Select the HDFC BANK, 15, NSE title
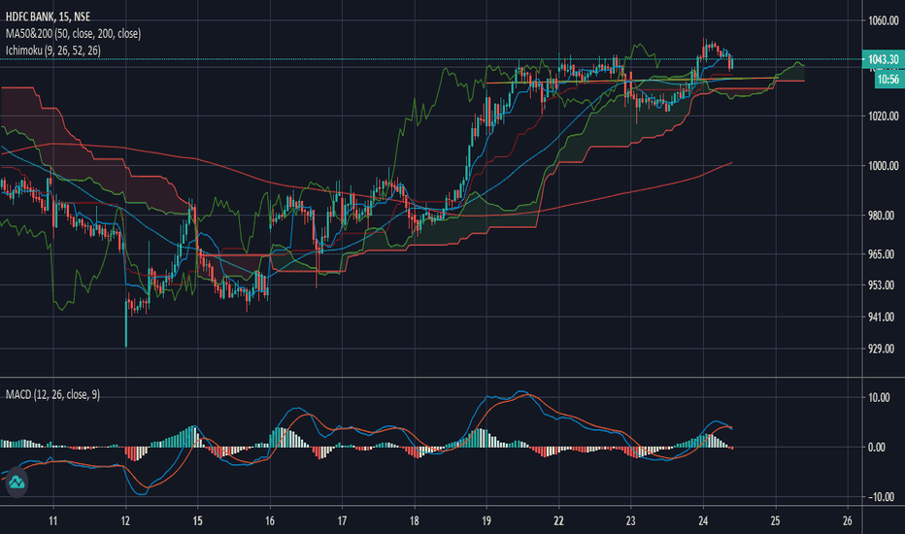The width and height of the screenshot is (905, 534). tap(48, 17)
